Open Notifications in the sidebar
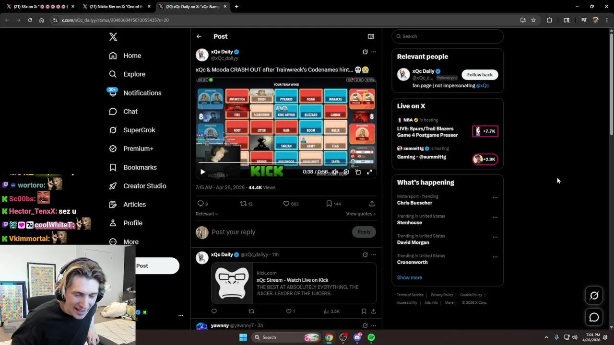The width and height of the screenshot is (614, 345). [x=135, y=93]
